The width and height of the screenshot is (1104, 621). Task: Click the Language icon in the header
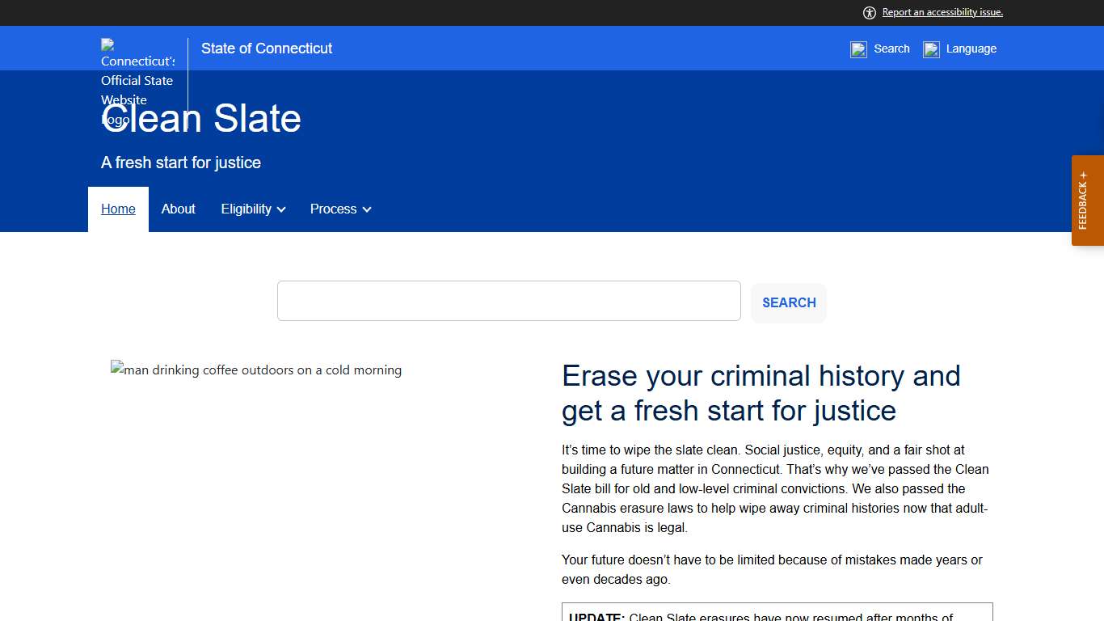coord(931,49)
